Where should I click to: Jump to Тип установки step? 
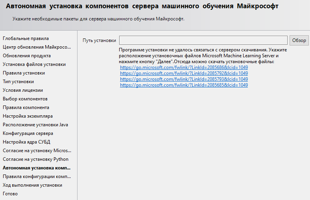click(18, 82)
